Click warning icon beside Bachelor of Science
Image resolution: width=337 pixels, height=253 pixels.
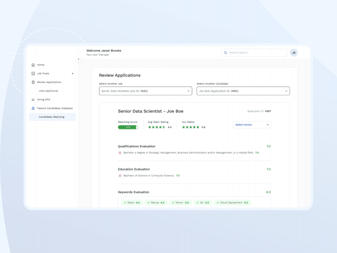[120, 176]
